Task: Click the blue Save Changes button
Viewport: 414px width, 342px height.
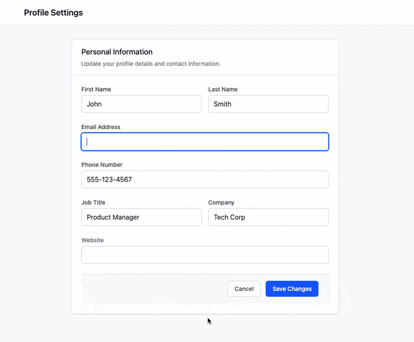Action: pyautogui.click(x=292, y=289)
